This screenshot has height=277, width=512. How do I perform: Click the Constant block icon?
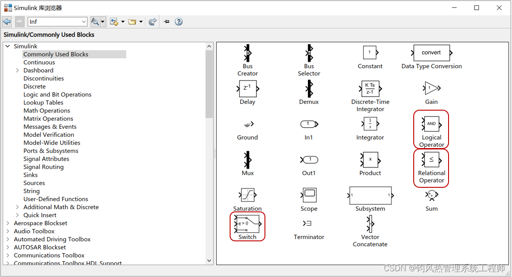click(x=370, y=53)
